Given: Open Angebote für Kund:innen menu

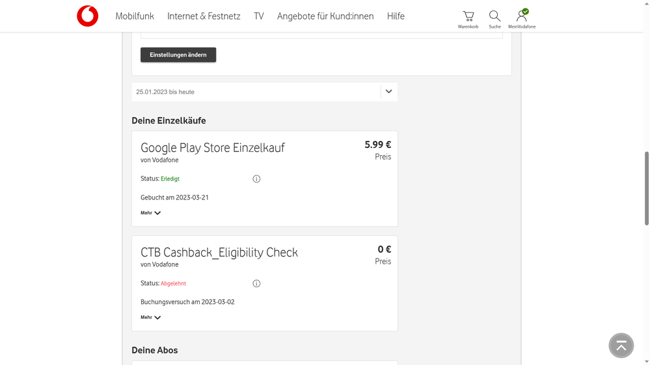Looking at the screenshot, I should click(325, 16).
